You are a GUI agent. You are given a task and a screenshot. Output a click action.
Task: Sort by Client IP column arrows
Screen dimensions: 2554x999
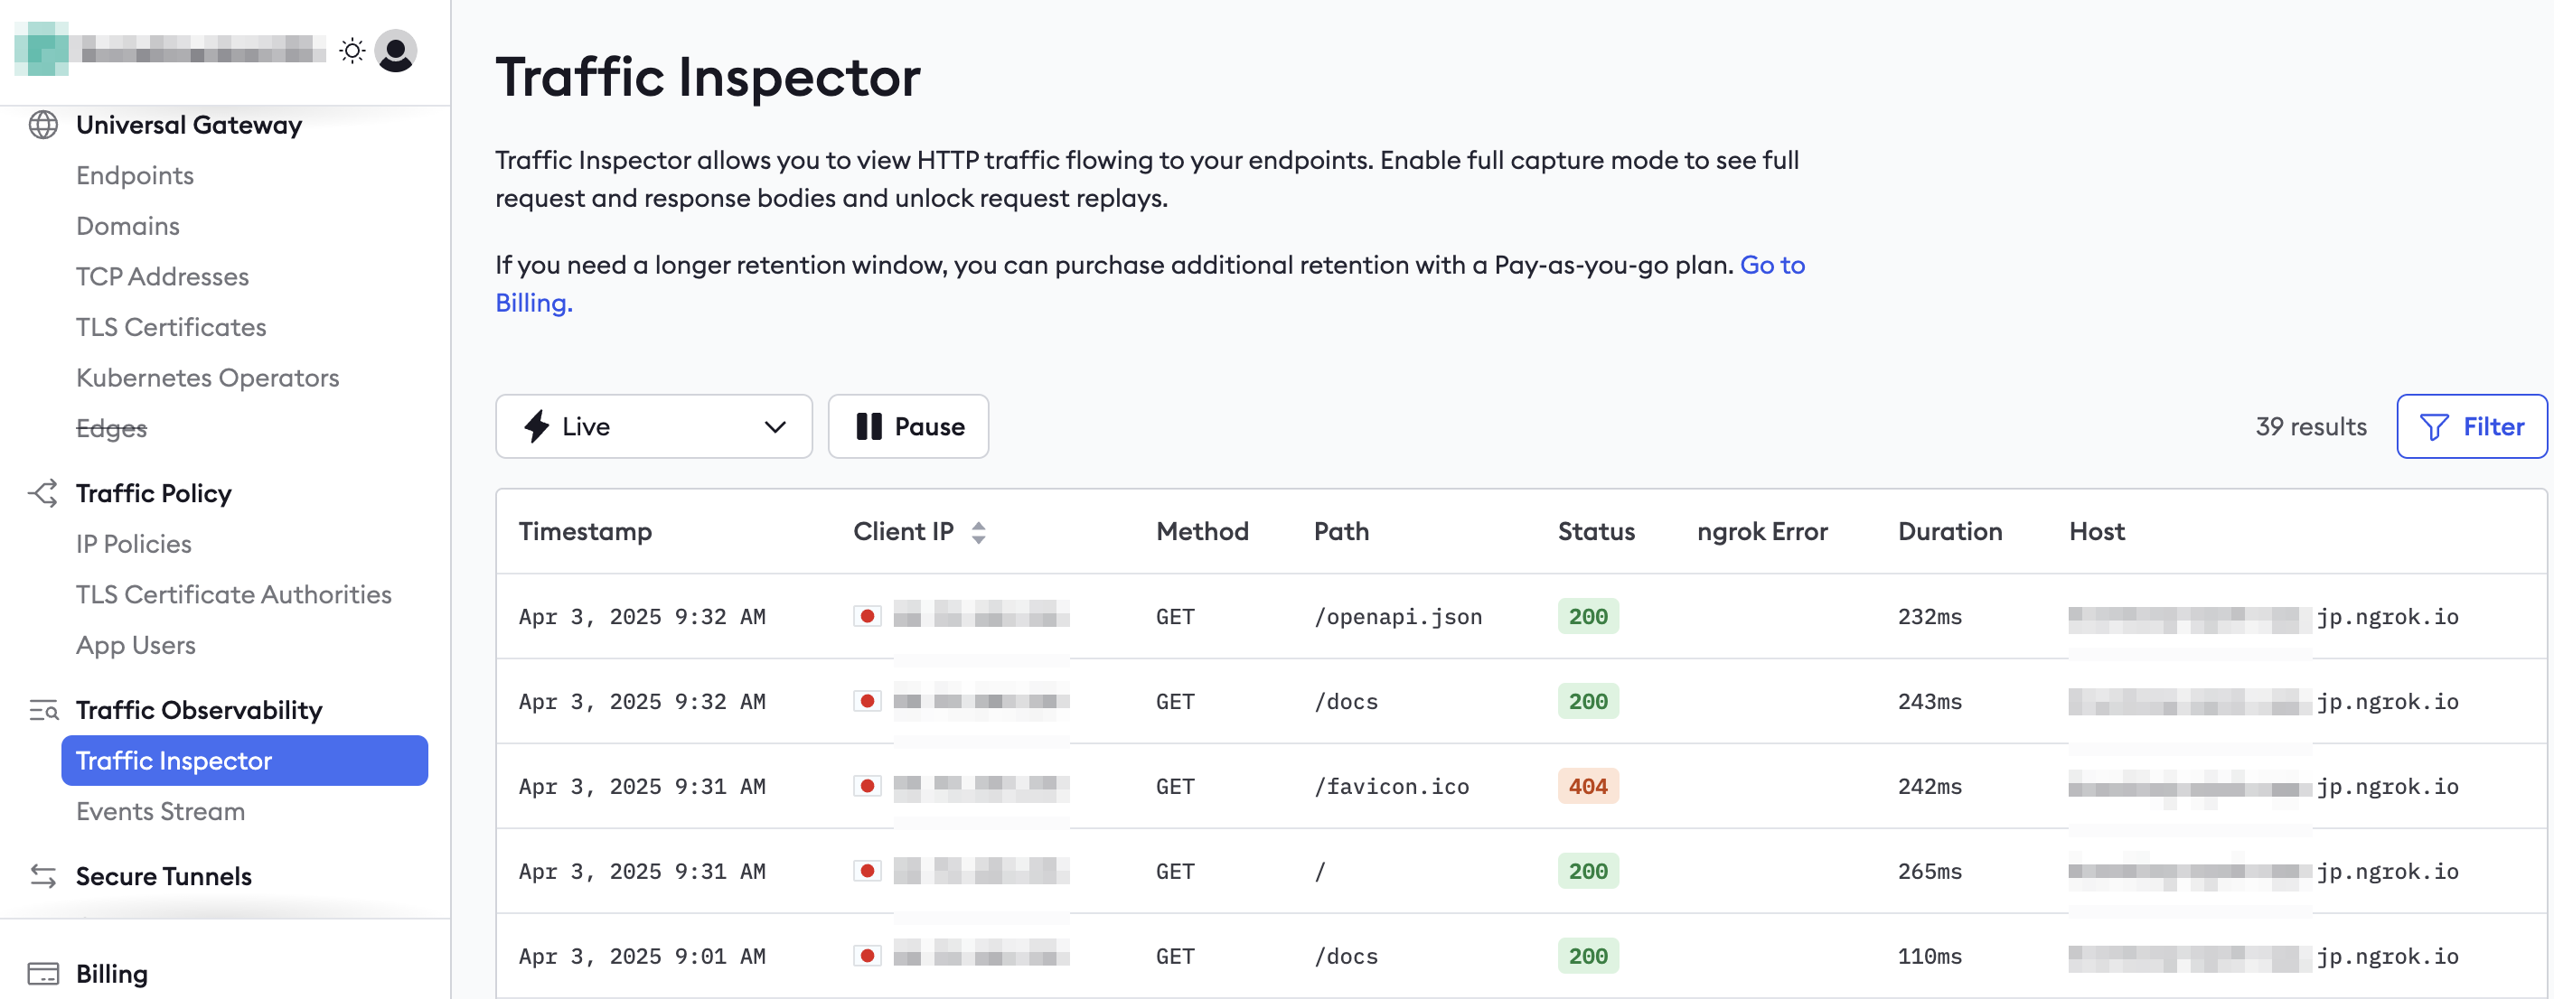pyautogui.click(x=979, y=532)
